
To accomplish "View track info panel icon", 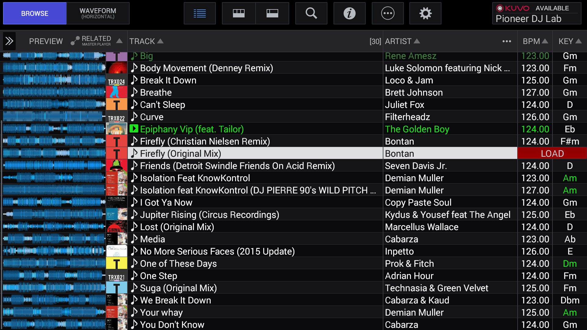I will pos(349,14).
